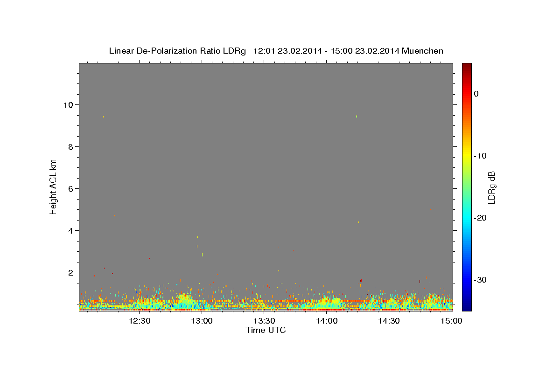Click the 12:30 time tick label
Viewport: 560px width, 373px height.
(139, 321)
